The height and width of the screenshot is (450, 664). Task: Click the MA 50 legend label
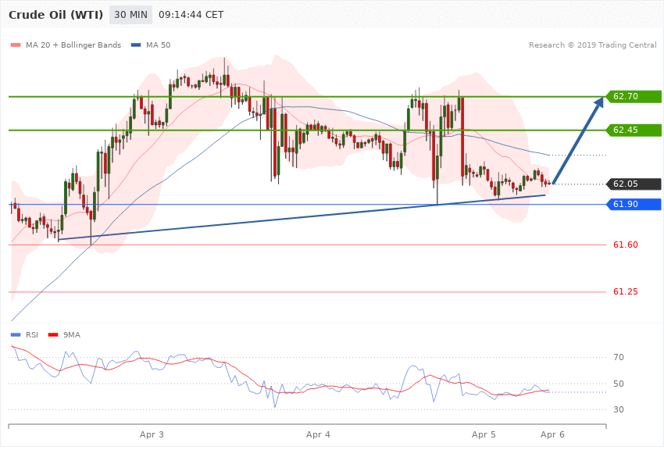pos(158,45)
